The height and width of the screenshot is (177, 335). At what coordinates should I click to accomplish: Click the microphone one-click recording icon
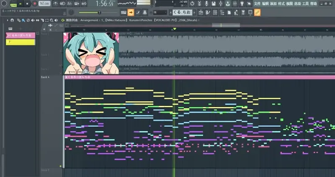tap(206, 3)
